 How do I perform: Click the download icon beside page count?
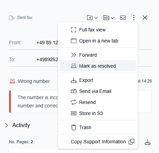click(148, 142)
